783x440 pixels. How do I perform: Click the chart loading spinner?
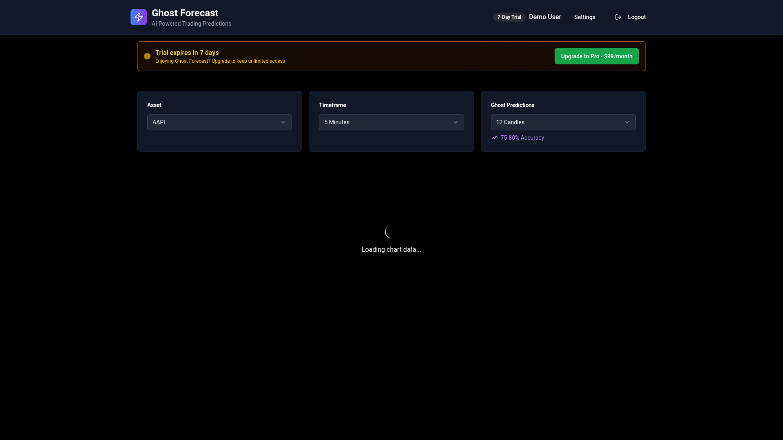[x=391, y=232]
